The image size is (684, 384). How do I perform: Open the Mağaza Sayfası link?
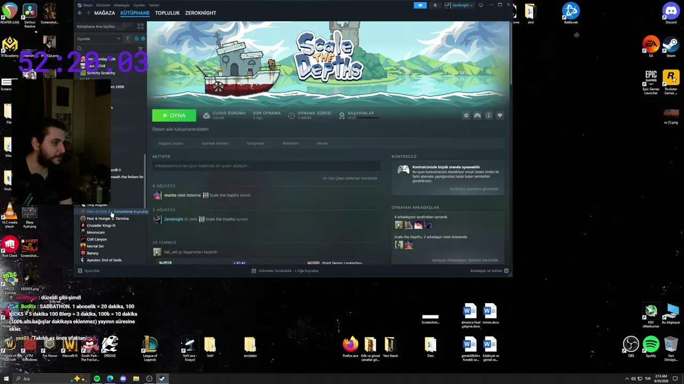170,143
